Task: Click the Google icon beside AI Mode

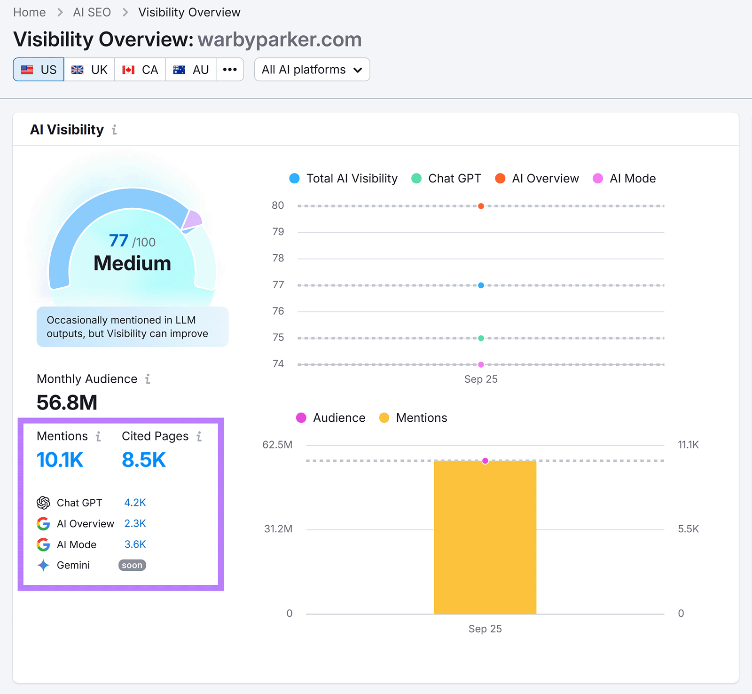Action: point(43,544)
